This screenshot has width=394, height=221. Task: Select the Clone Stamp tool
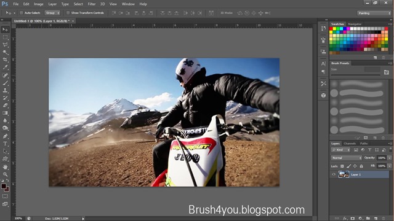click(x=5, y=90)
